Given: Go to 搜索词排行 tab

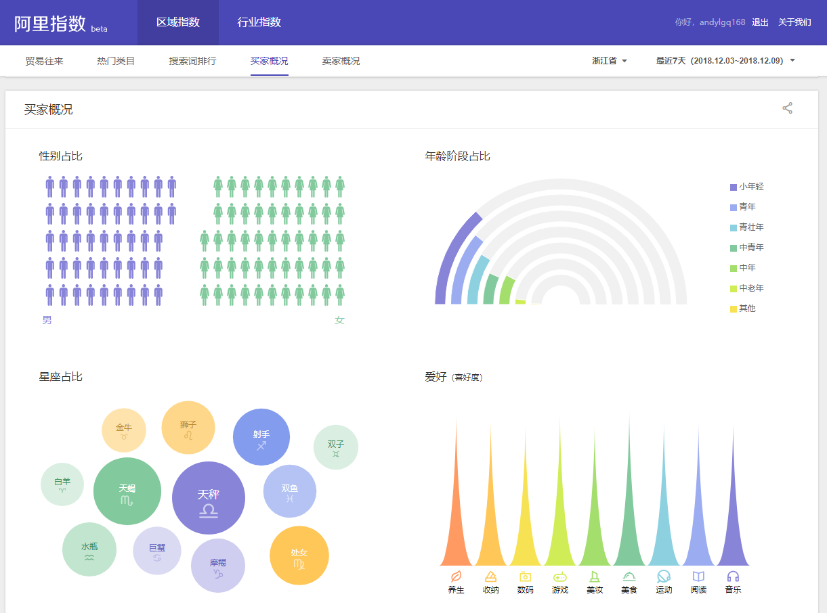Looking at the screenshot, I should [x=192, y=61].
